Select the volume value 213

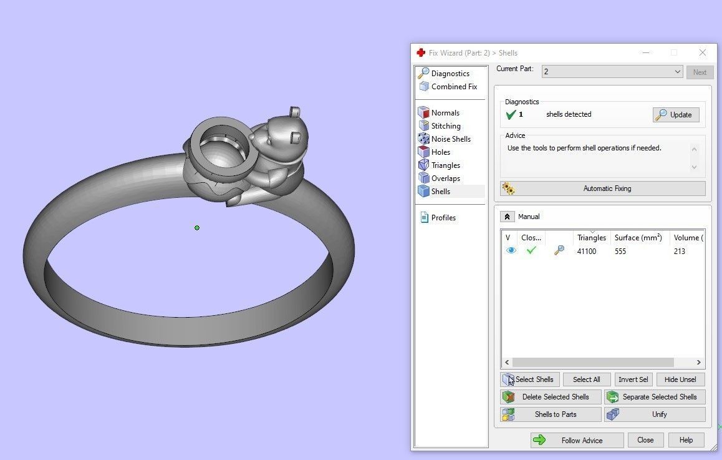pos(679,251)
